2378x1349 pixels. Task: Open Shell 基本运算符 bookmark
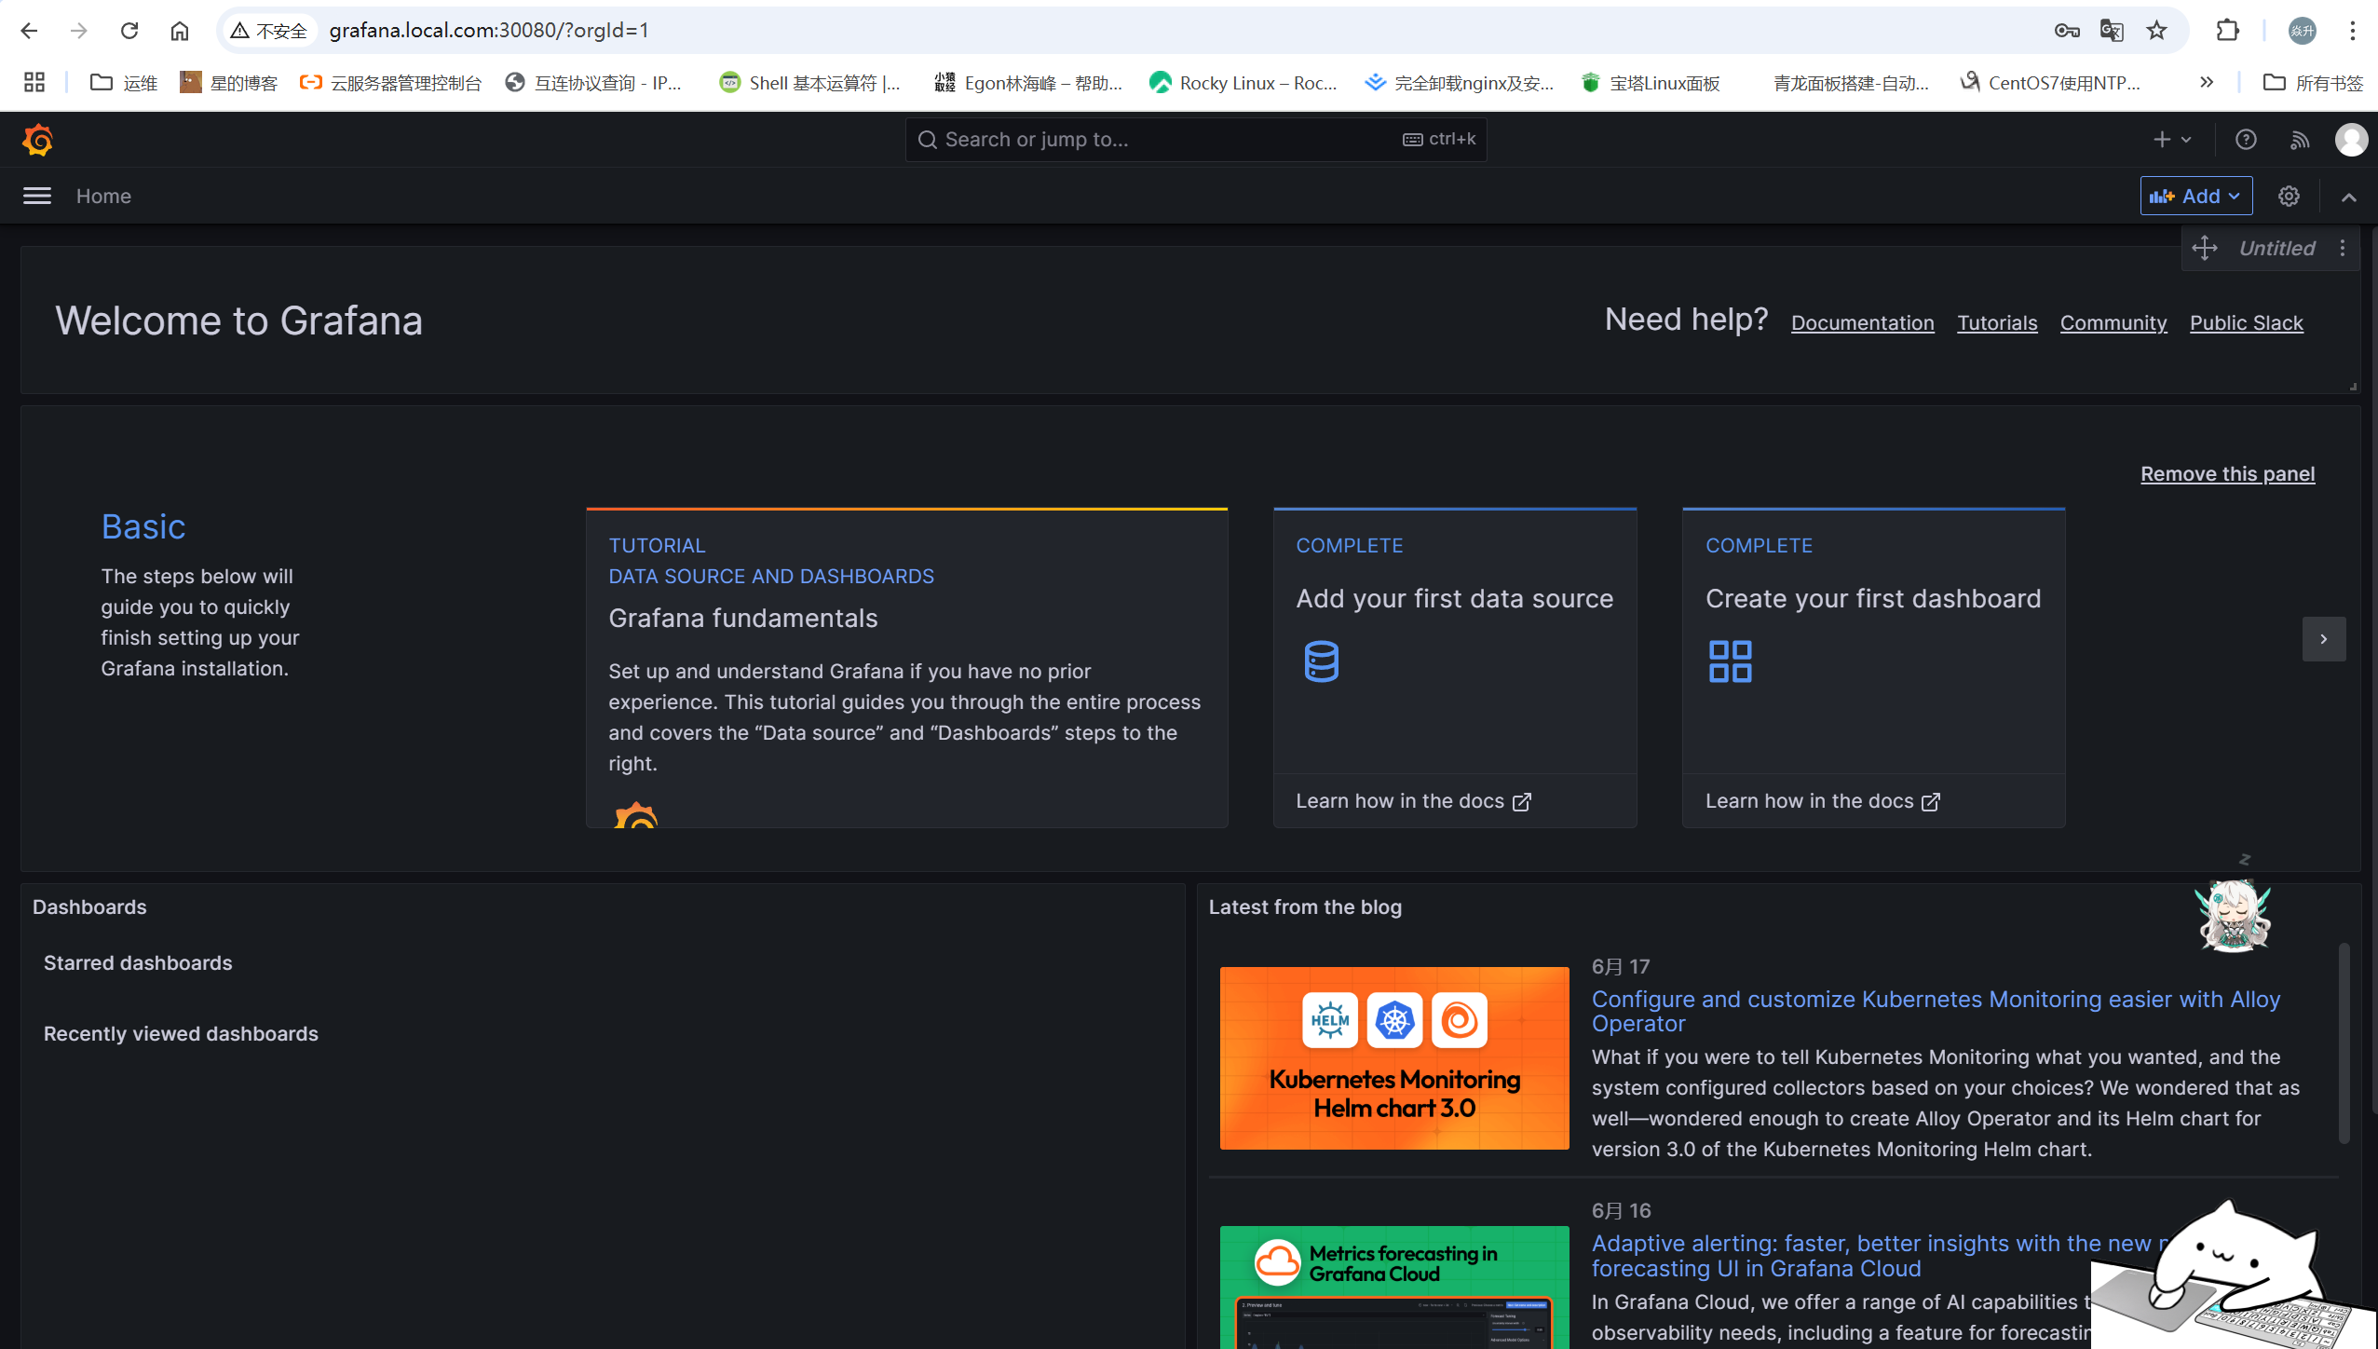[x=810, y=83]
